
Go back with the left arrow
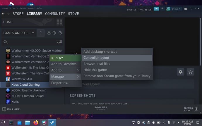[3, 14]
